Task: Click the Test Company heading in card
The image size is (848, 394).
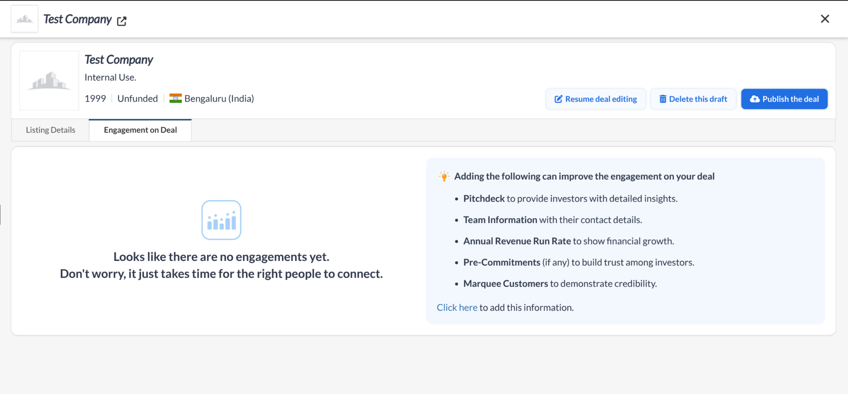Action: click(x=119, y=59)
